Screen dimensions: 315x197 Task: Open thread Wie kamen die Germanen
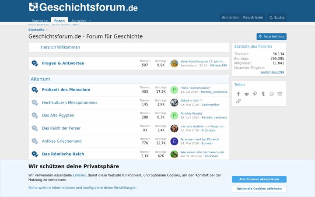tap(203, 152)
